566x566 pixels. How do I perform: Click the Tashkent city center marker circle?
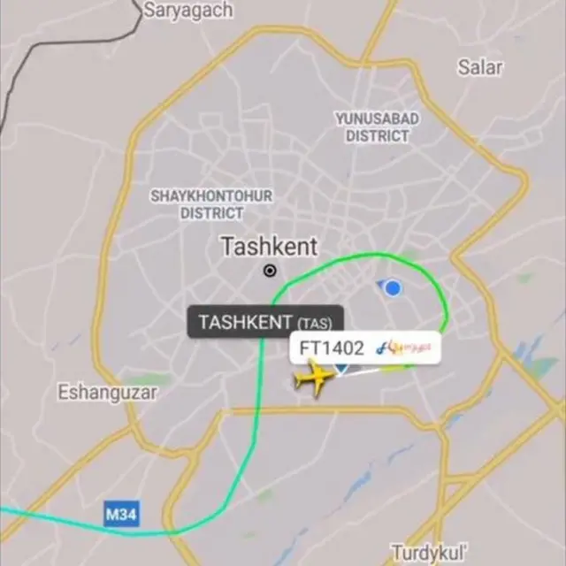coord(270,271)
